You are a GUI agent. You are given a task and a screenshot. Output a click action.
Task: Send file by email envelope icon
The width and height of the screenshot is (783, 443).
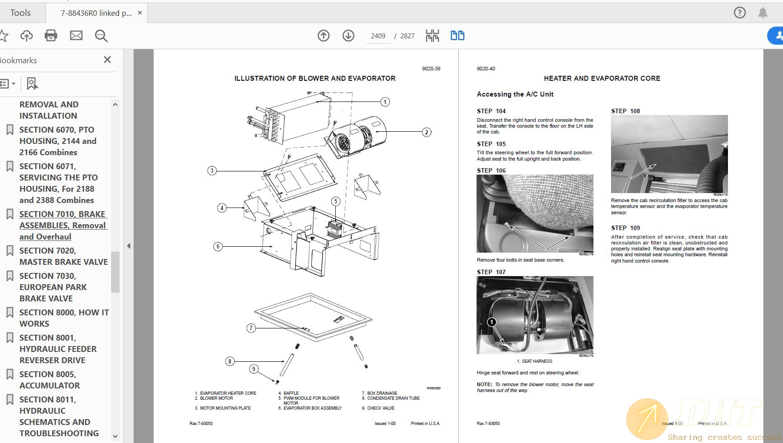[76, 36]
